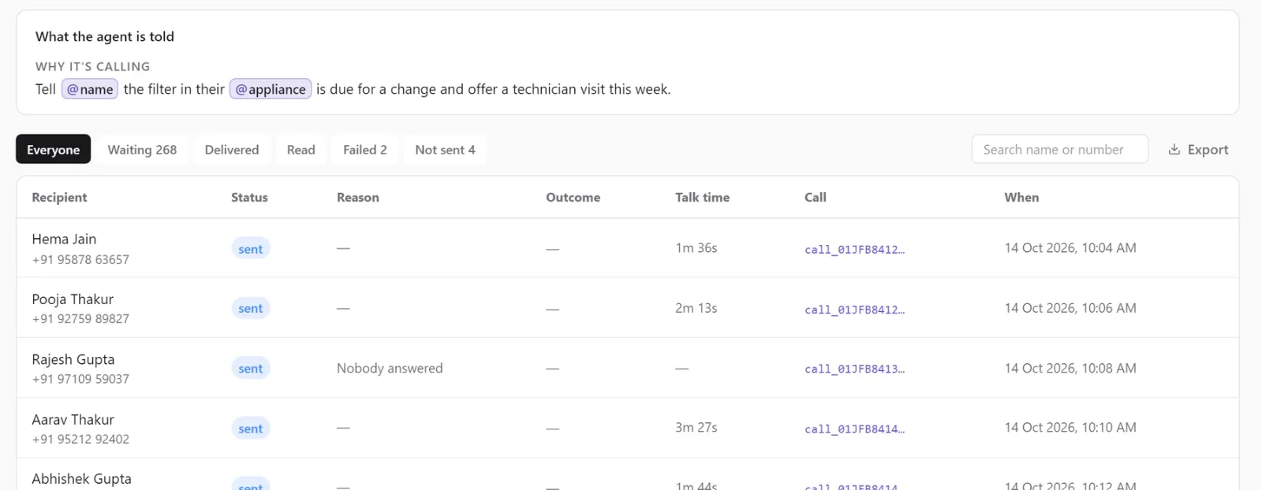Open the Delivered tab
The width and height of the screenshot is (1262, 490).
[x=232, y=150]
